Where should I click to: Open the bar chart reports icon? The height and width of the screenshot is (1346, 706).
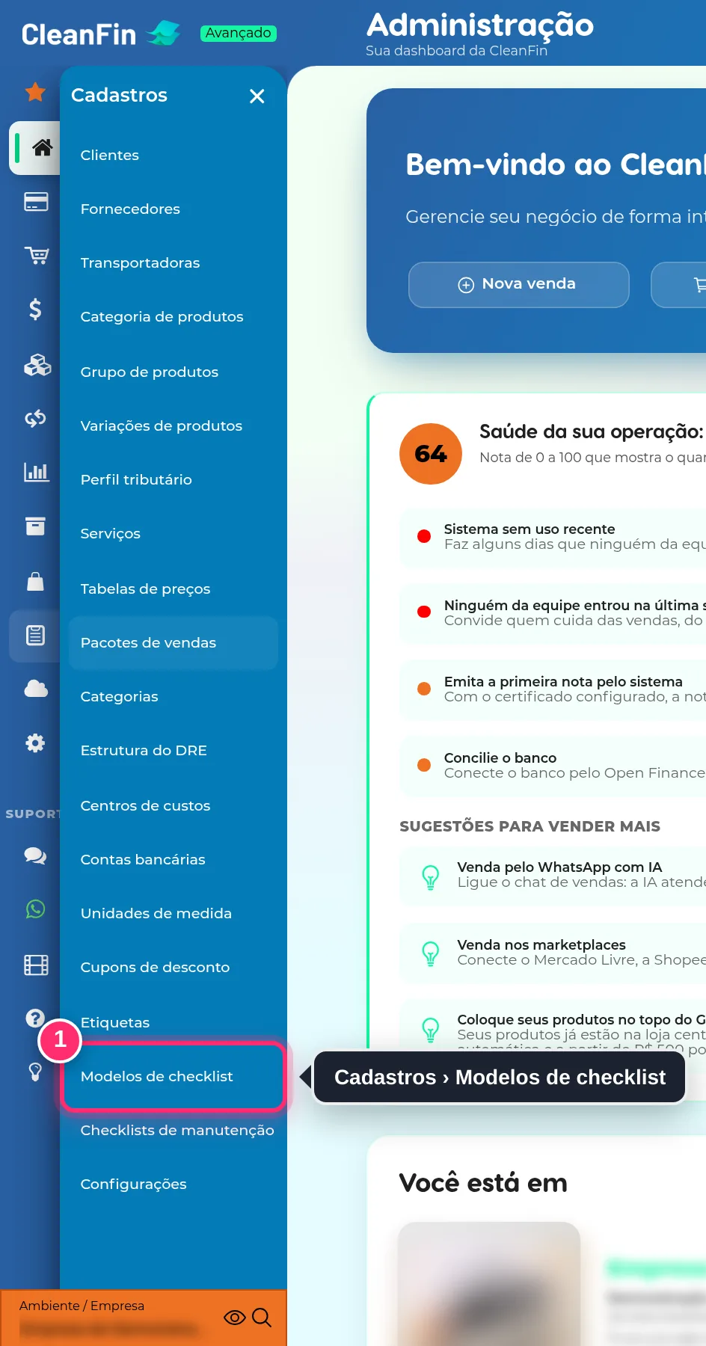click(x=36, y=472)
